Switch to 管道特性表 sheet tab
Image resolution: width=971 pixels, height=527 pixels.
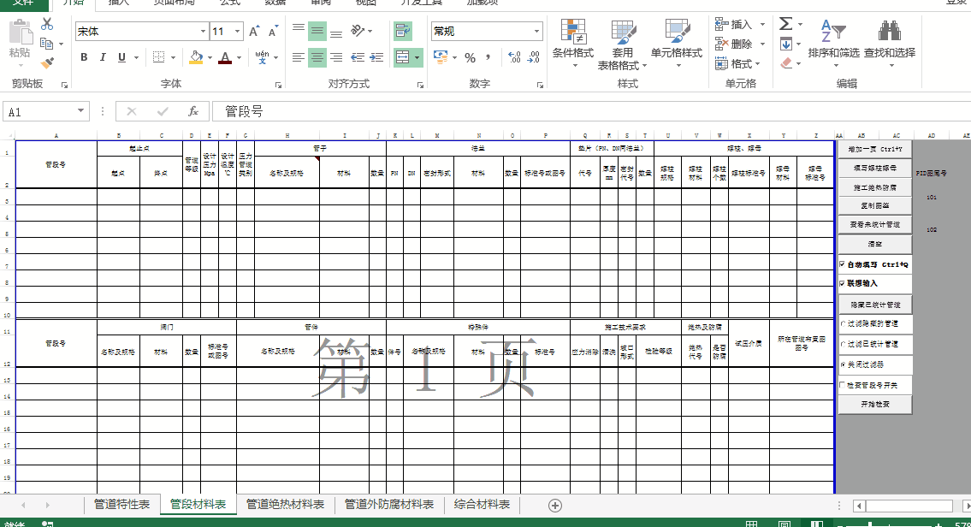121,505
